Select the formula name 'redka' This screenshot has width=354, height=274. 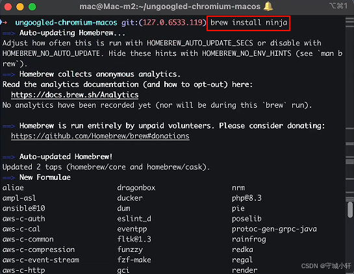pos(242,249)
